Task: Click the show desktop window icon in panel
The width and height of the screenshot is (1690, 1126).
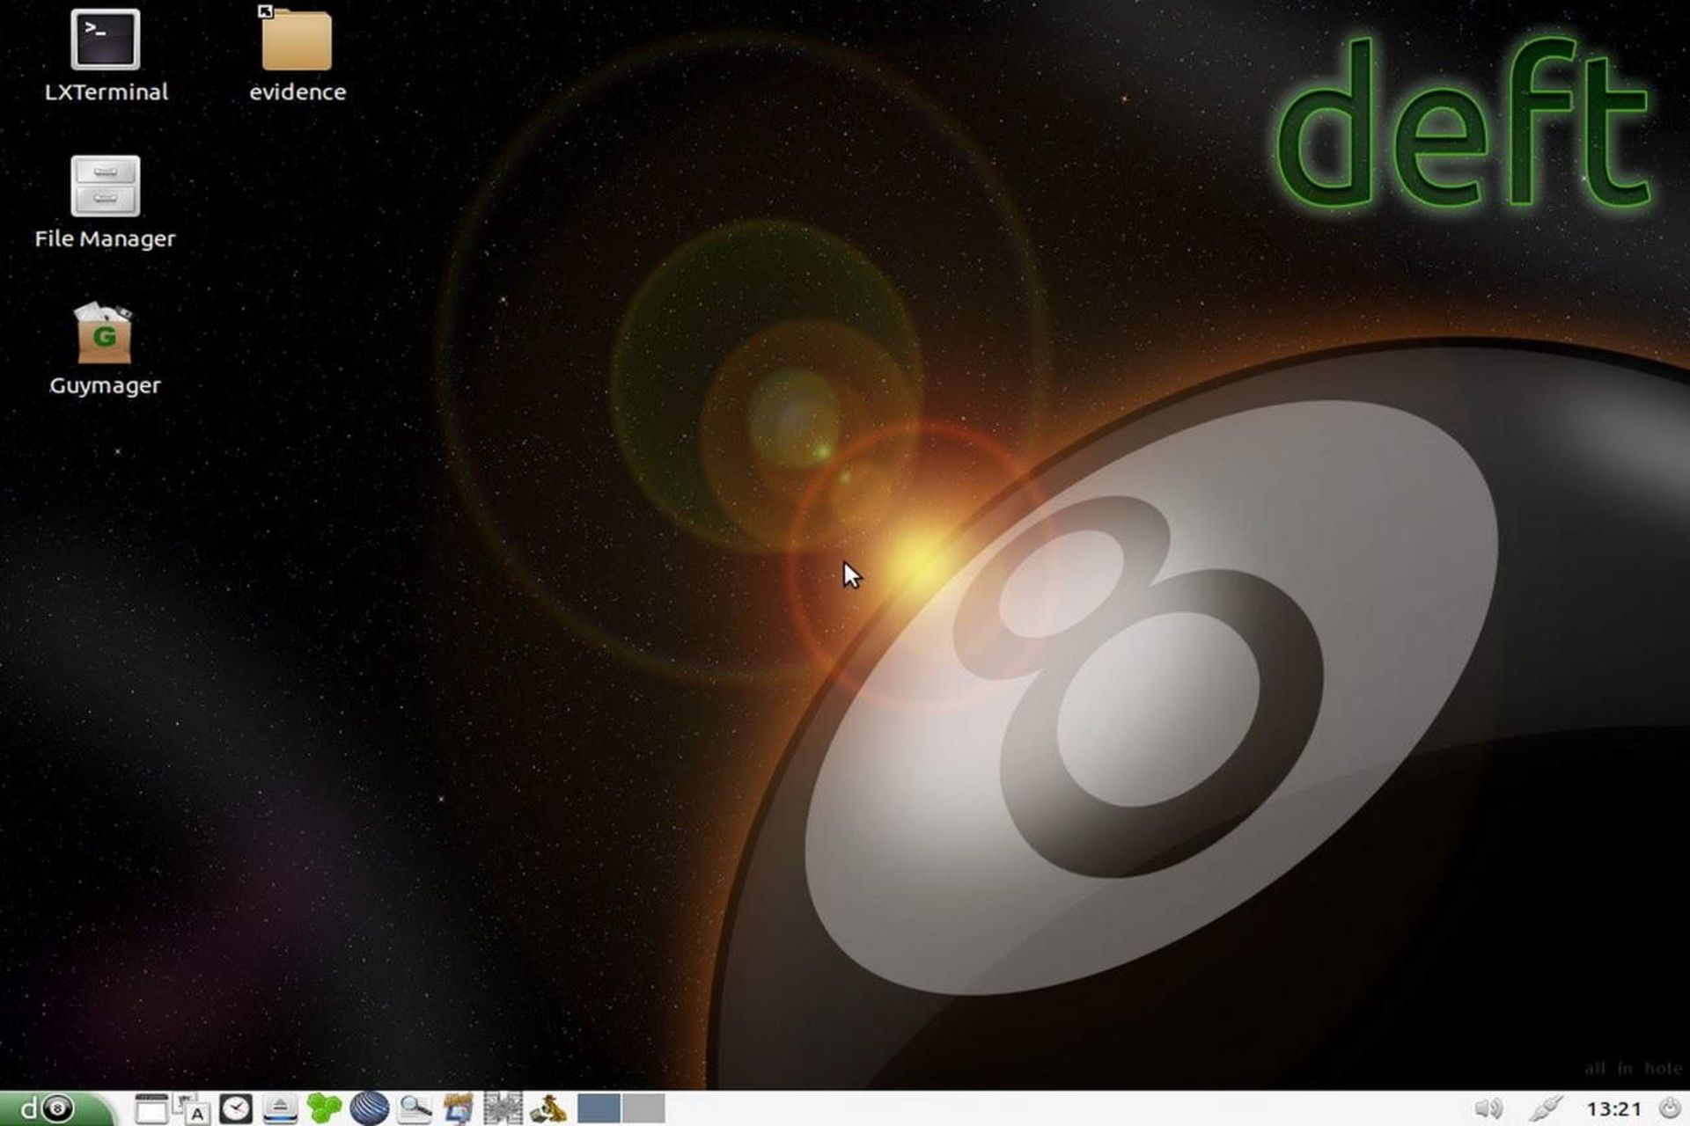Action: pos(151,1108)
